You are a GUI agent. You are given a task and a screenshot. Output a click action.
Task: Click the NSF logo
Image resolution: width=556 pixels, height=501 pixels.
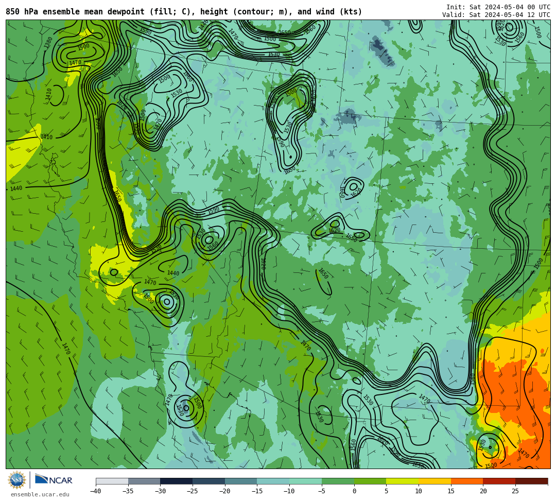pyautogui.click(x=17, y=480)
